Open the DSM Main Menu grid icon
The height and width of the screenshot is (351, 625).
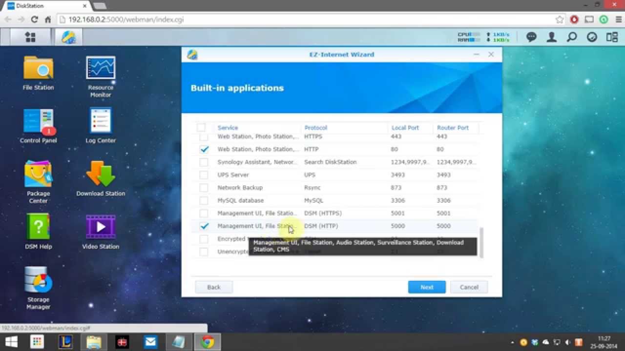tap(30, 37)
